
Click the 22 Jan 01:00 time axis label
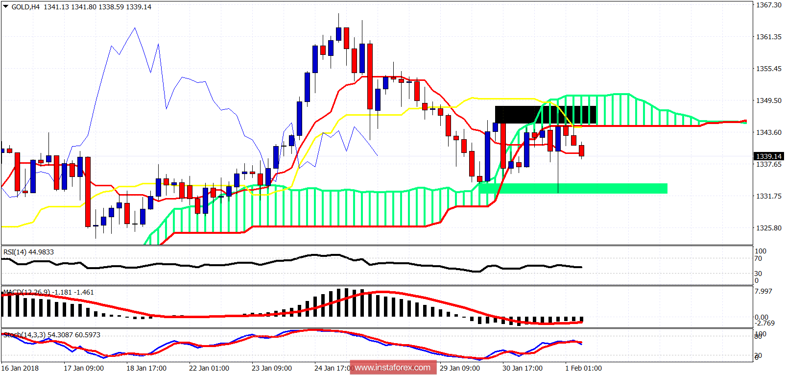209,368
